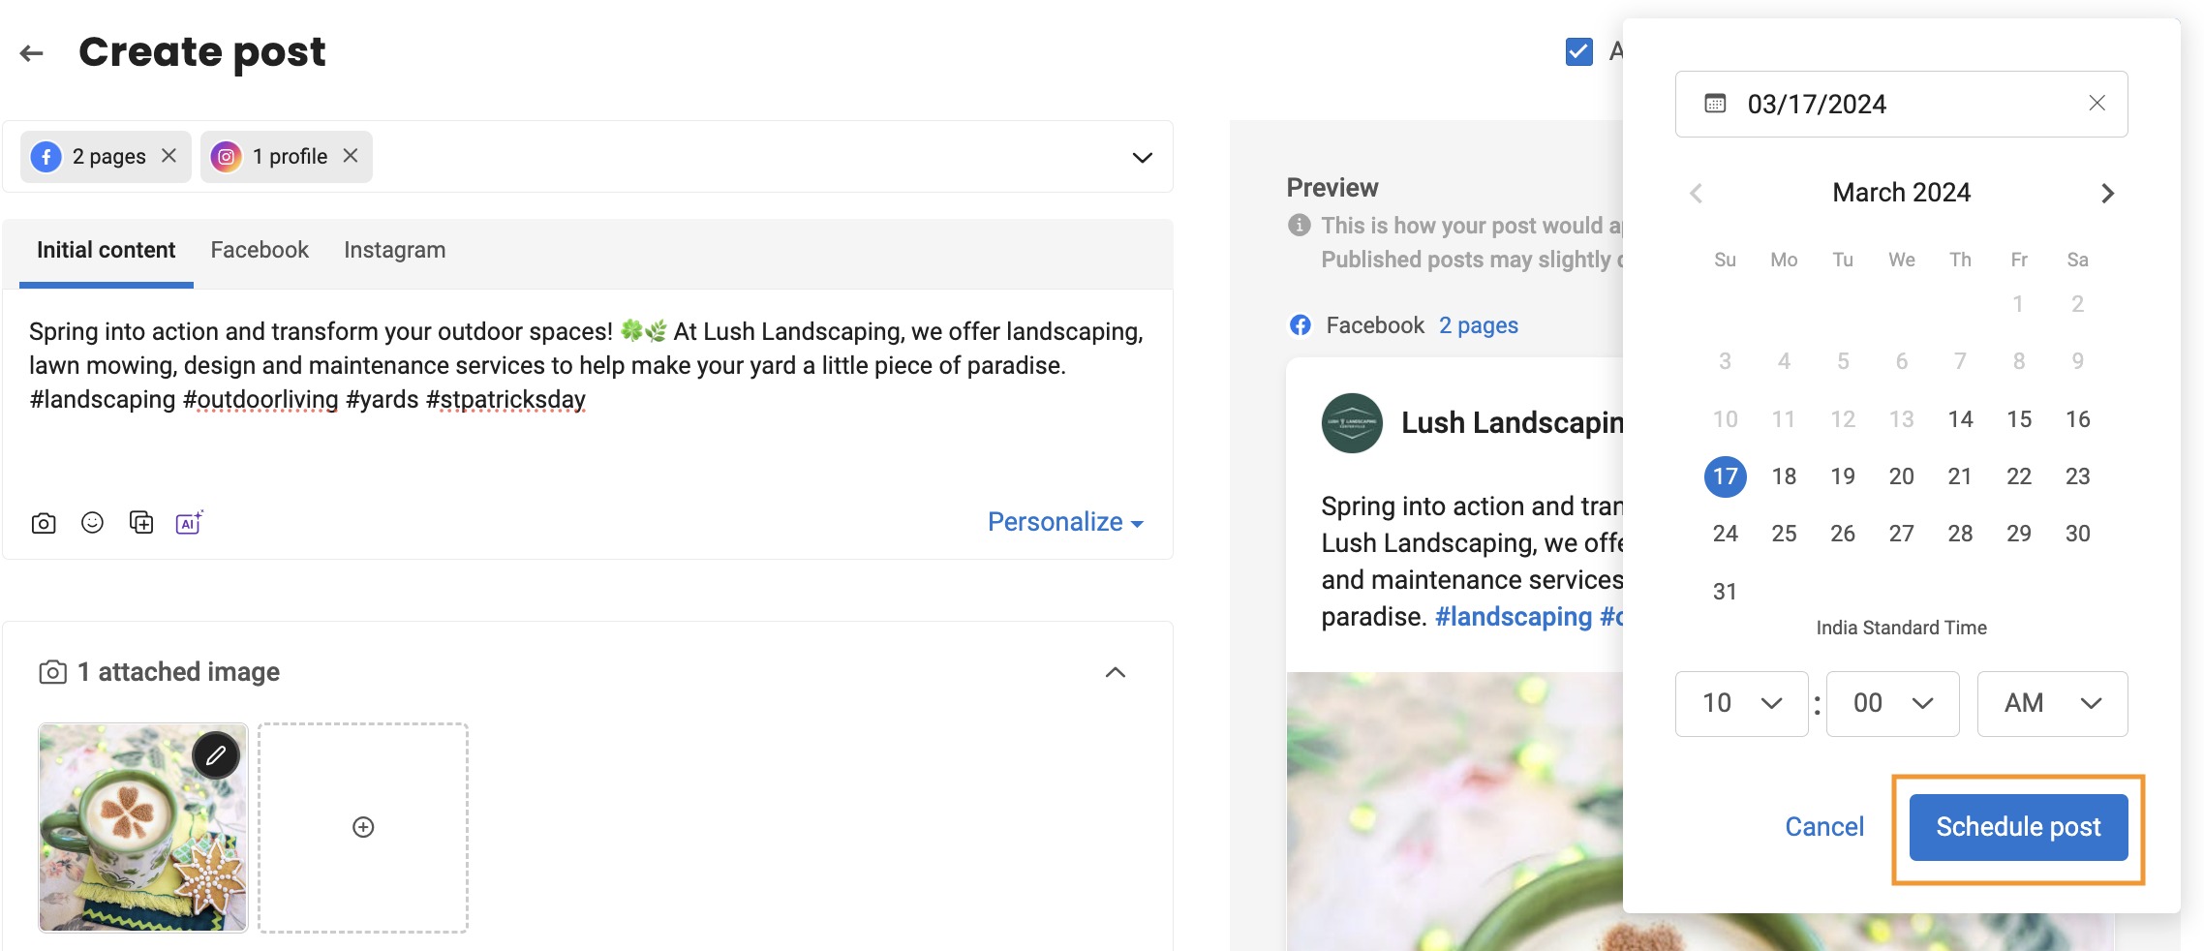Open the AI assistant writing tool
Image resolution: width=2204 pixels, height=951 pixels.
[x=188, y=522]
